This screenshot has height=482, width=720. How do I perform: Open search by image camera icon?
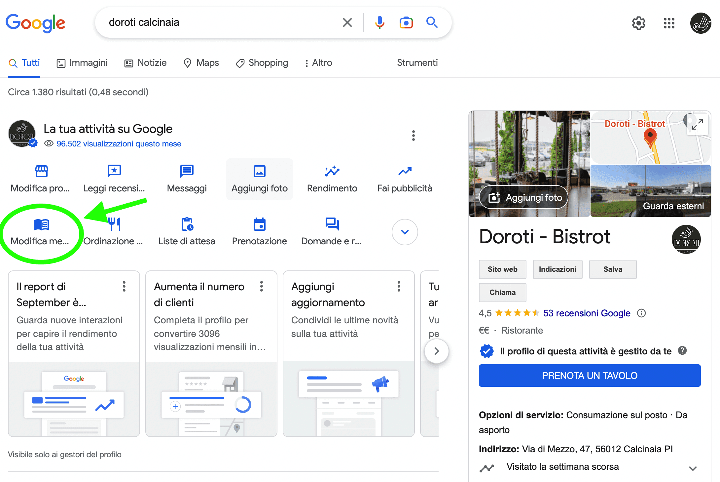406,22
